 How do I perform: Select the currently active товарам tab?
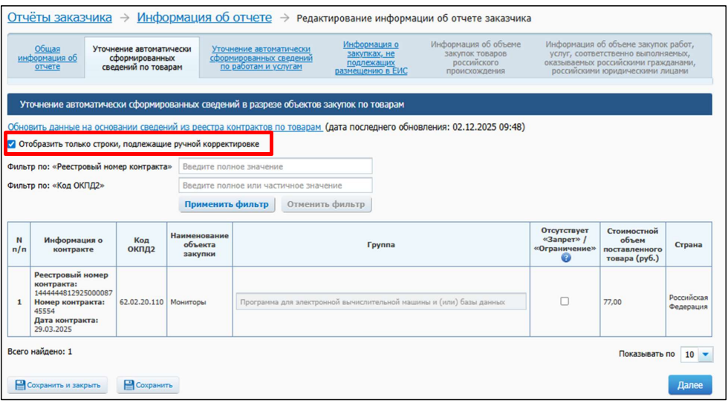[x=142, y=58]
